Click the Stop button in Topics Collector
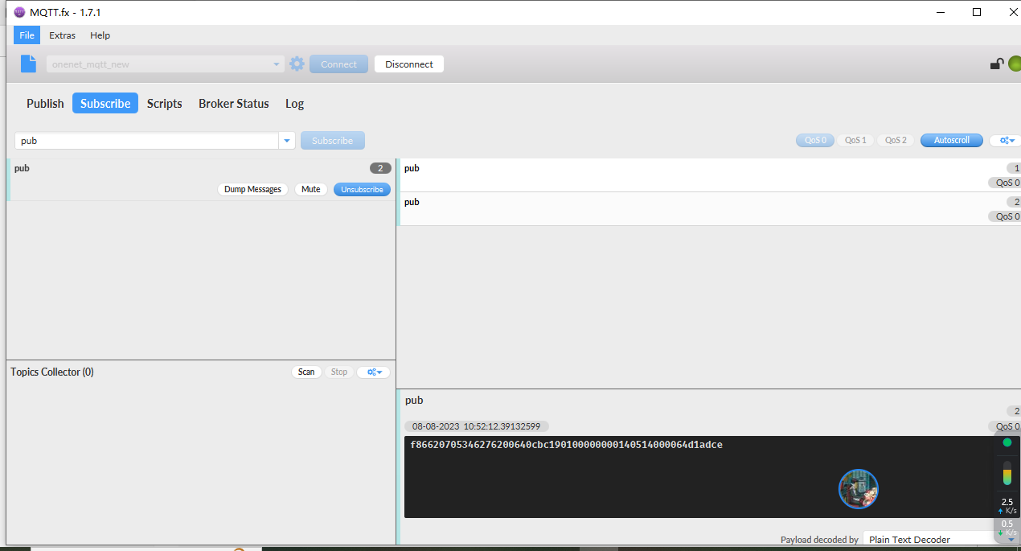1021x551 pixels. 339,372
